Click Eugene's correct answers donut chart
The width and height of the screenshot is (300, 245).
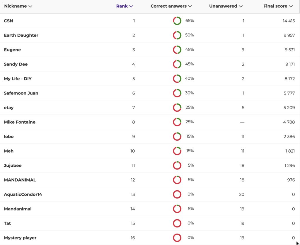177,50
